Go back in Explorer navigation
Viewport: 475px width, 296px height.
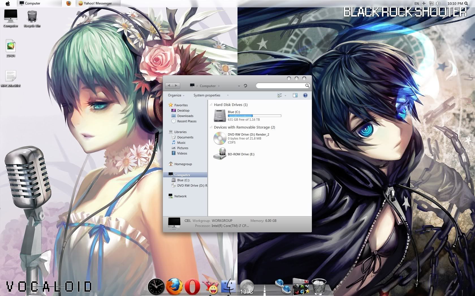(169, 86)
